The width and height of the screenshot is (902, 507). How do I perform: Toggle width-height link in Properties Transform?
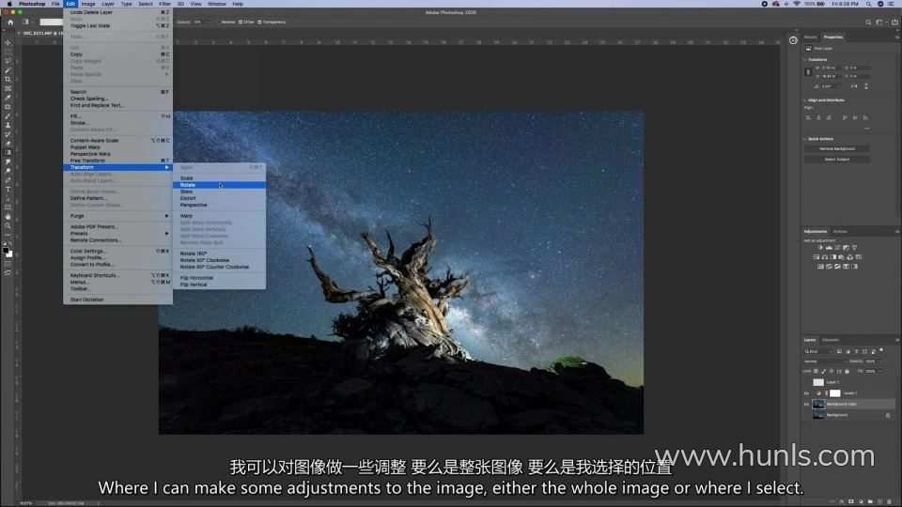pyautogui.click(x=808, y=72)
